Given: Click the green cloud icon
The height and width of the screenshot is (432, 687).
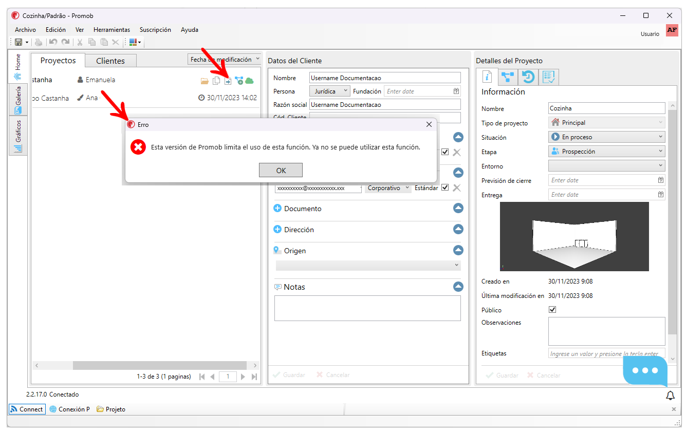Looking at the screenshot, I should point(250,81).
